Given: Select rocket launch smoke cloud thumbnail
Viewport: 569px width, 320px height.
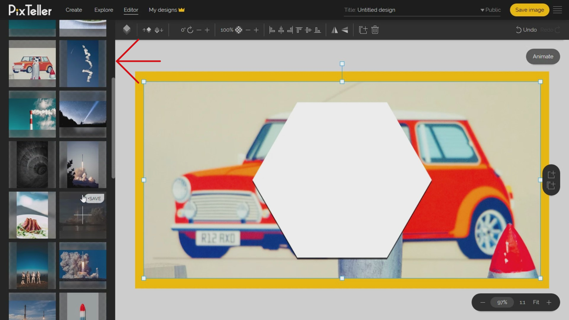Looking at the screenshot, I should [x=83, y=265].
